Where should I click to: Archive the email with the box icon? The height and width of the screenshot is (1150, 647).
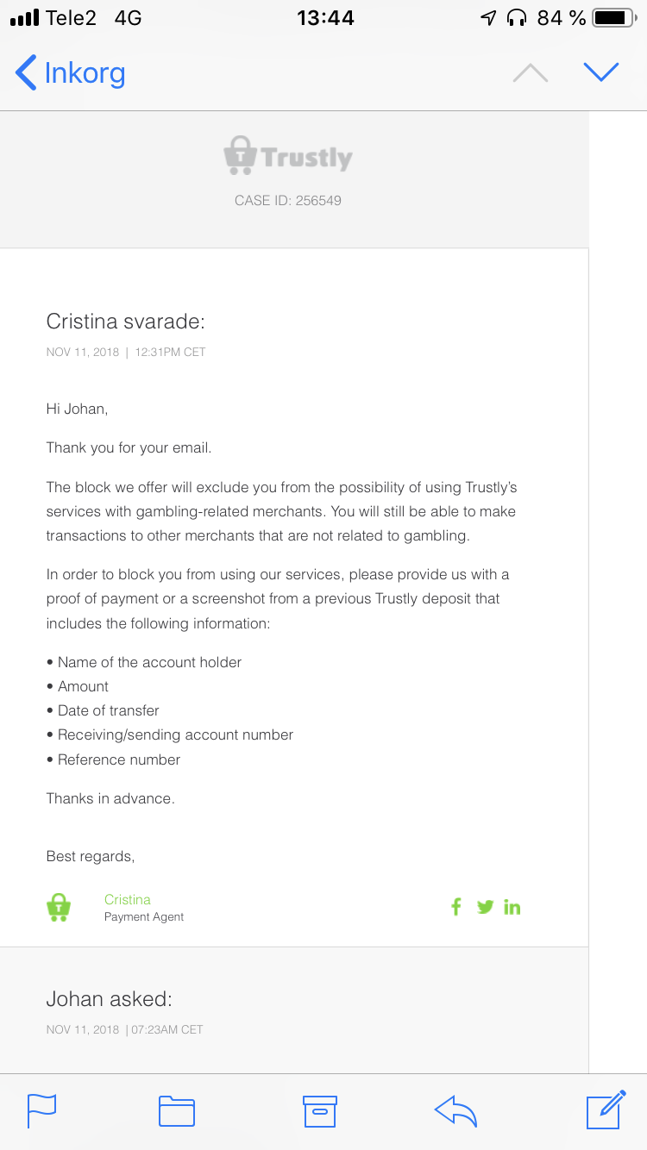(319, 1110)
